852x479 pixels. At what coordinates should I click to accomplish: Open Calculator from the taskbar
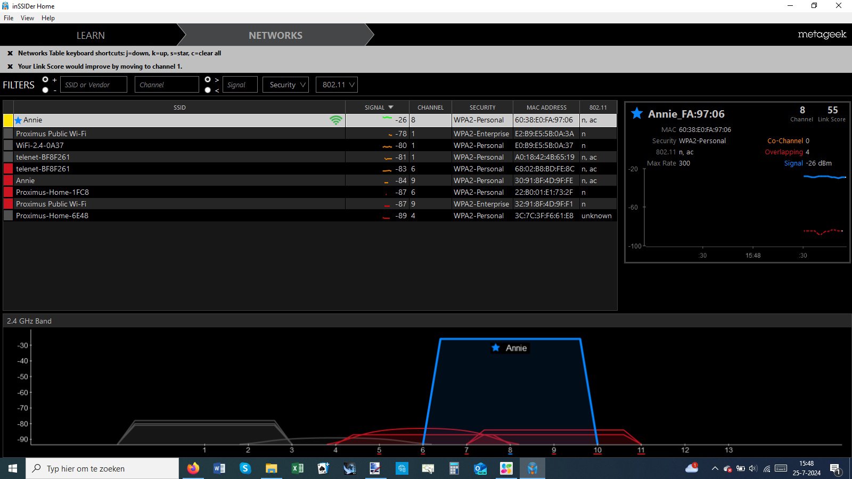[454, 468]
